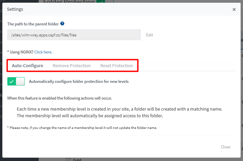Click the 'Settings' dialog title
This screenshot has width=243, height=161.
[x=15, y=9]
